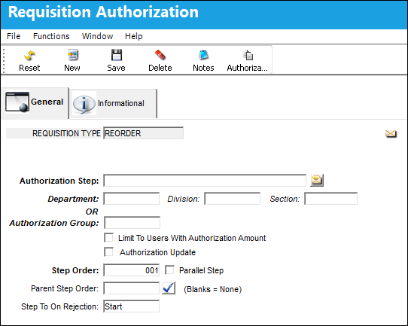Image resolution: width=408 pixels, height=326 pixels.
Task: Focus the Section input field
Action: 331,199
